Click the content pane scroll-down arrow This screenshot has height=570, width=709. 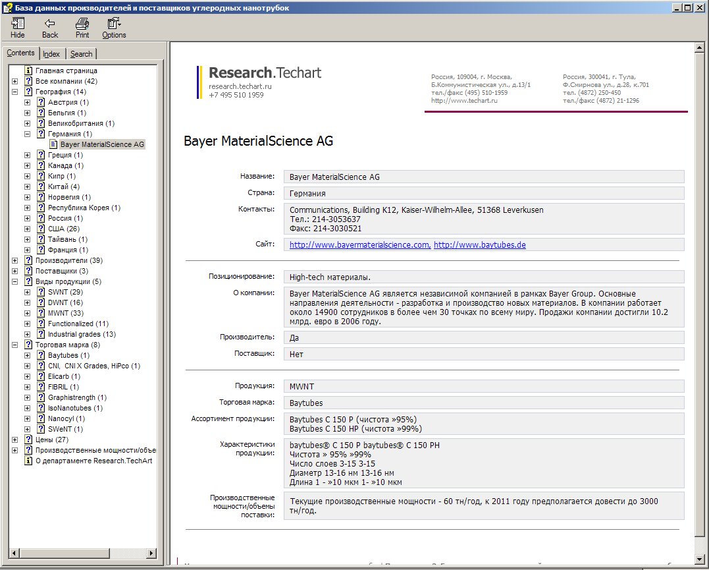(699, 559)
